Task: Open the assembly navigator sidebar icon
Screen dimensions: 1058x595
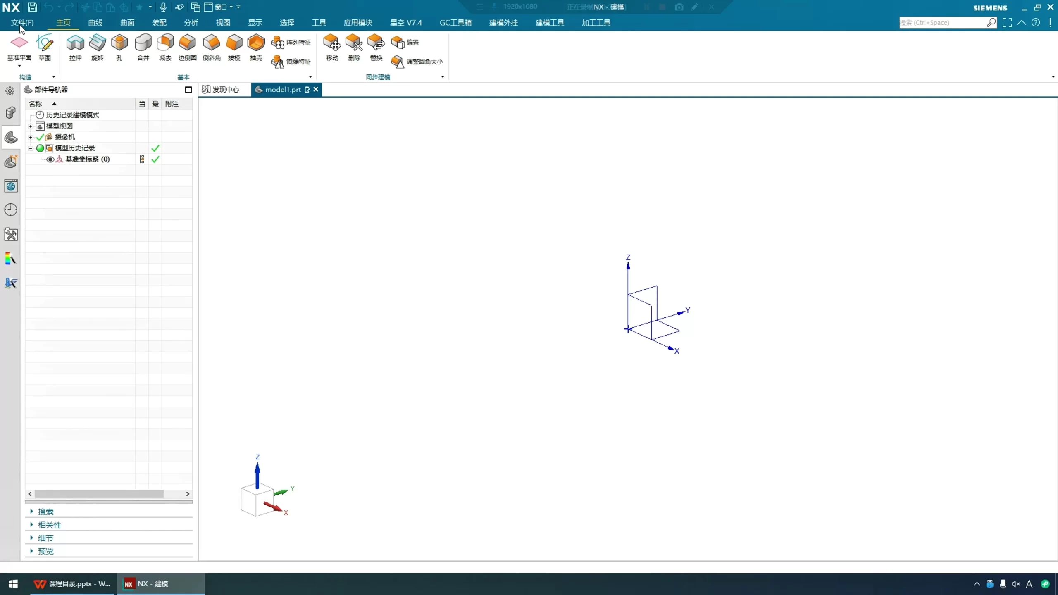Action: 11,112
